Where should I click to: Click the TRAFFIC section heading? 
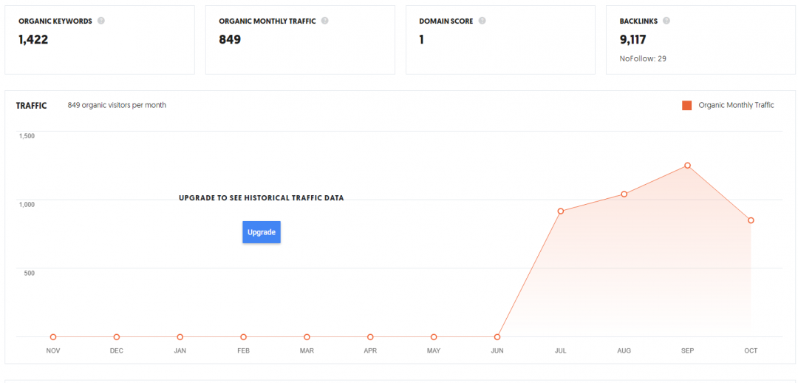(x=32, y=106)
